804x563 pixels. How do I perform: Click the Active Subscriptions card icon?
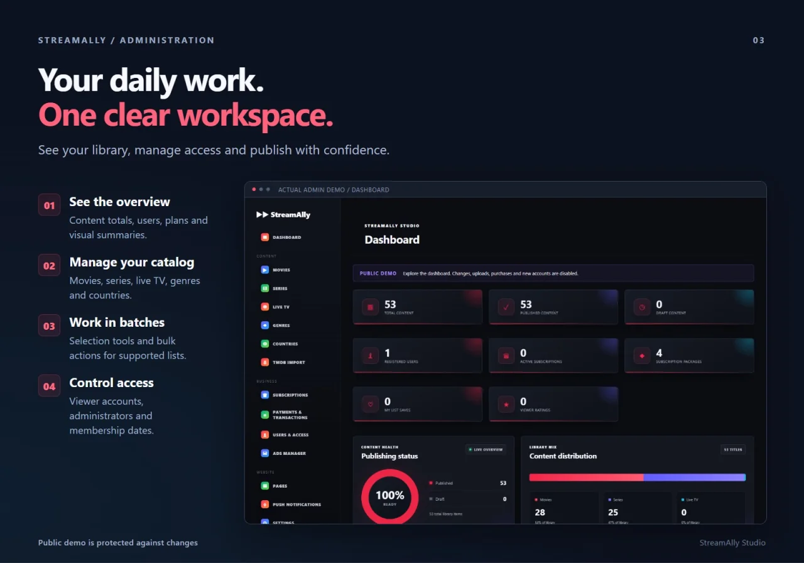[506, 356]
